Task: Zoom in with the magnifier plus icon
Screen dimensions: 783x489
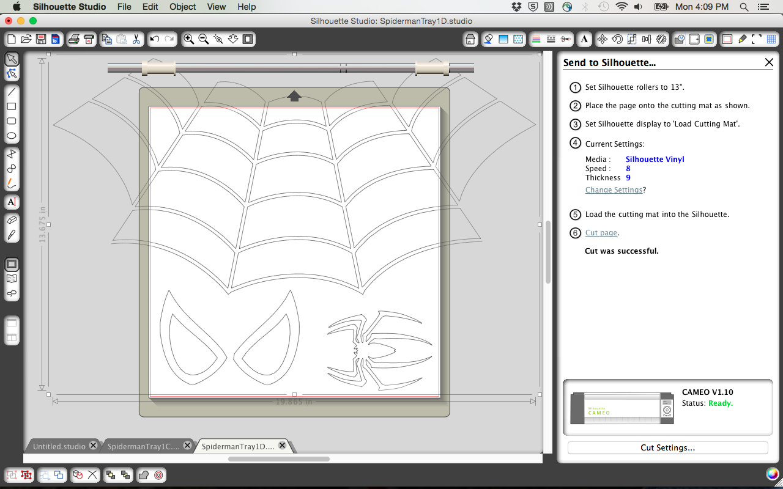Action: (x=189, y=39)
